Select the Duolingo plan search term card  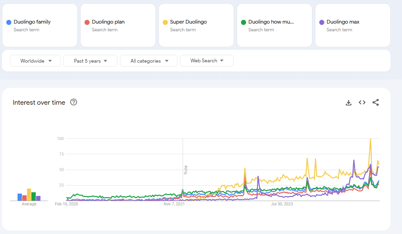[x=118, y=25]
